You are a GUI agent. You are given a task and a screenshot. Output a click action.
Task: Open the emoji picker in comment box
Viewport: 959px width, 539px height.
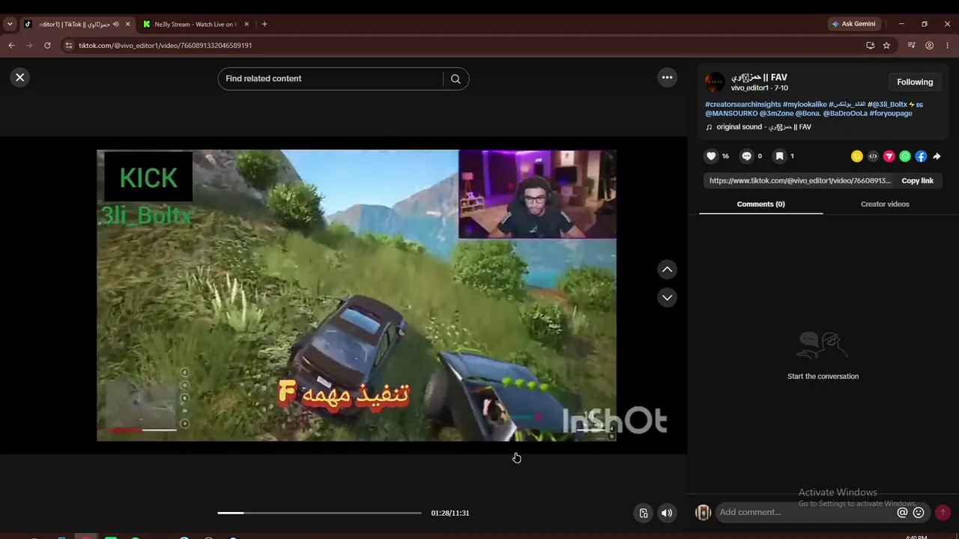tap(919, 513)
